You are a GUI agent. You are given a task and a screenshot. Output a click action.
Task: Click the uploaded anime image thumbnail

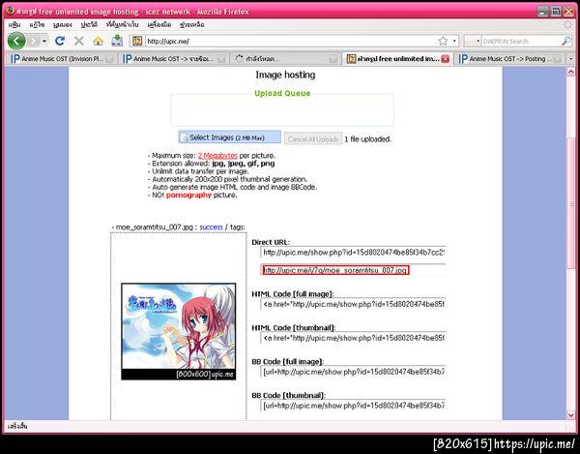tap(178, 331)
